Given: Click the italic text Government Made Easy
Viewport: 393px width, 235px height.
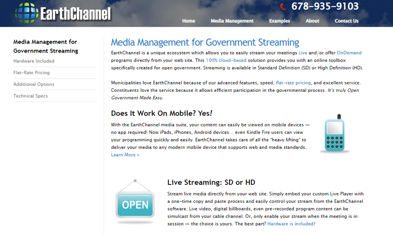Looking at the screenshot, I should pyautogui.click(x=137, y=98).
